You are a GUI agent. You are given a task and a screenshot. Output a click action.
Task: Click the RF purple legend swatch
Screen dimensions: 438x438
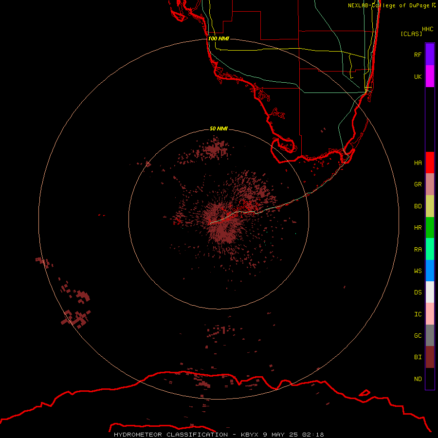[x=430, y=55]
